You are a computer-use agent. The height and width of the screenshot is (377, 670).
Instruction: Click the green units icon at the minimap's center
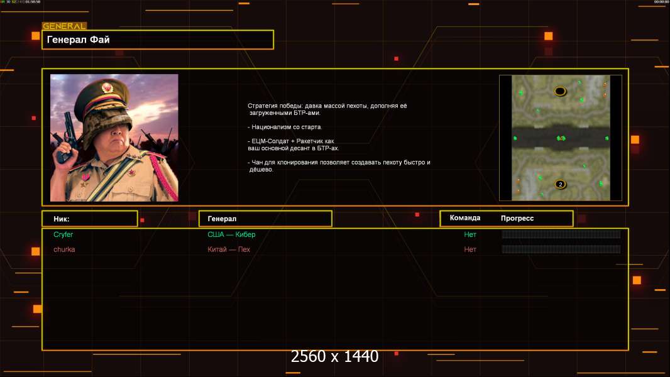[x=561, y=138]
